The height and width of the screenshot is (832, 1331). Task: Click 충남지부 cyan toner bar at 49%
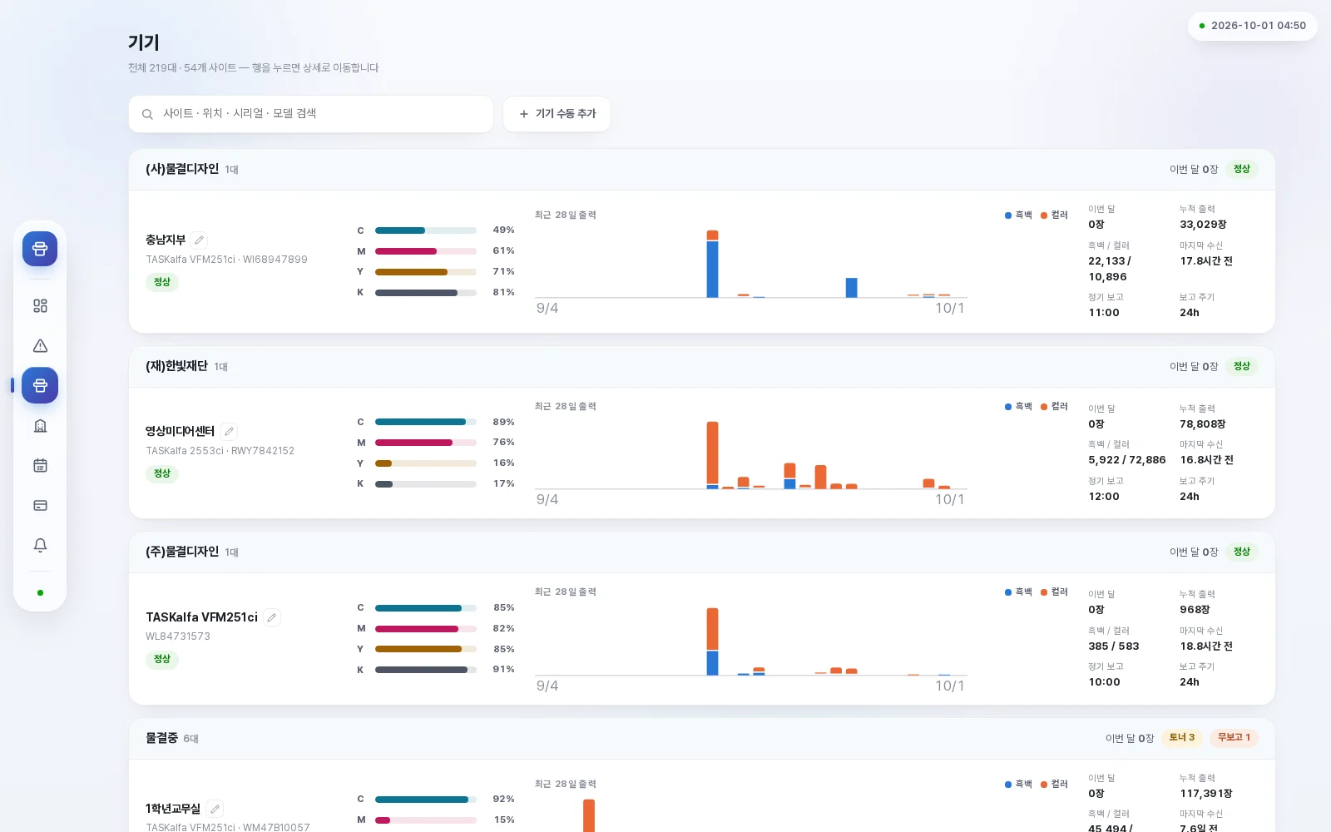point(426,230)
